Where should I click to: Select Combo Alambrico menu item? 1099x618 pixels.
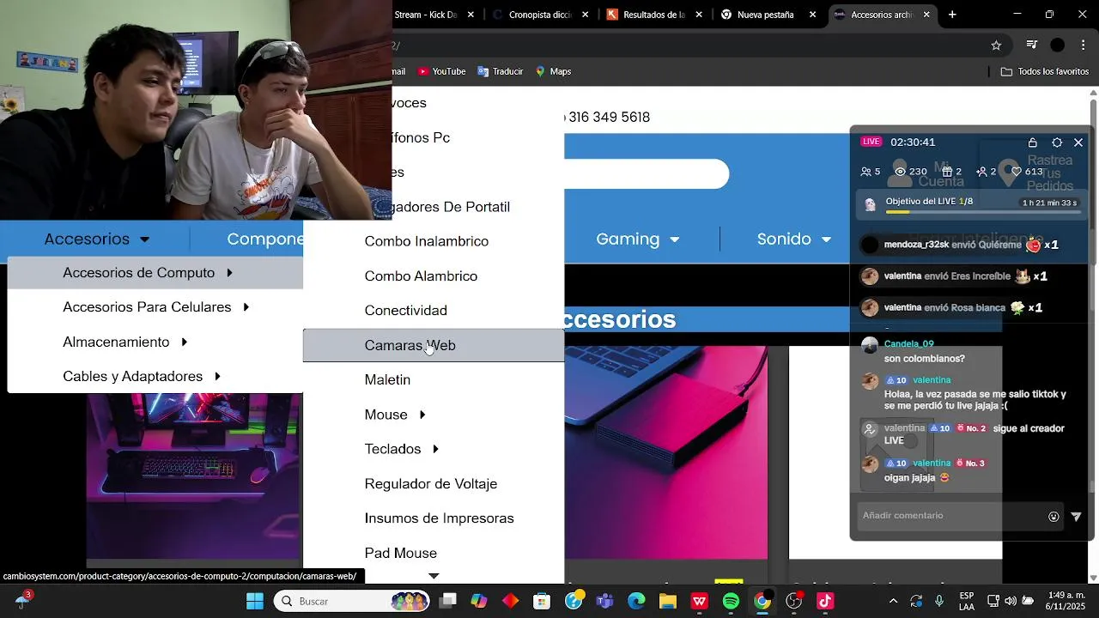434,276
